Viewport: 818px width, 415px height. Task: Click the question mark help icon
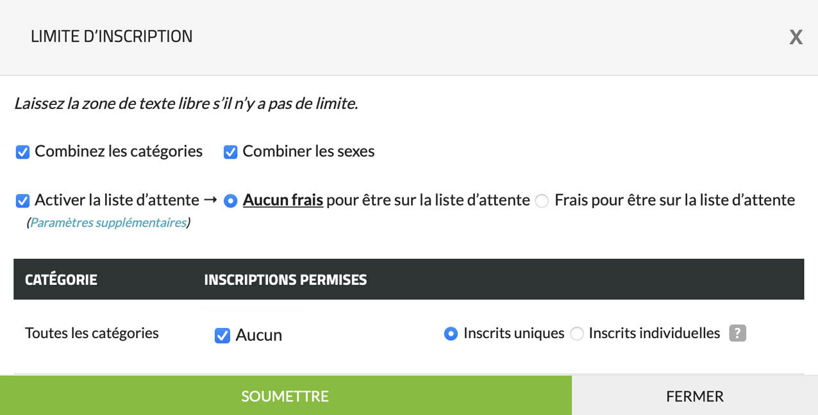(738, 333)
